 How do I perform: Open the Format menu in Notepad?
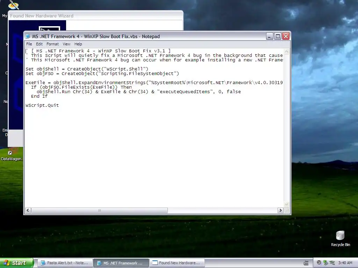point(52,44)
